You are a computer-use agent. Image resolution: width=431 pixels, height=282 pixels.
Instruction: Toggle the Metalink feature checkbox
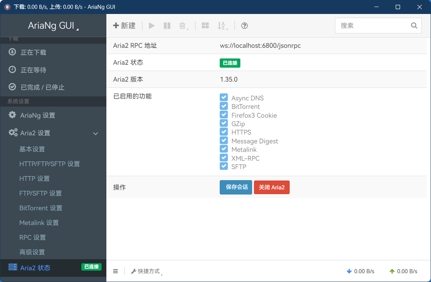(224, 149)
